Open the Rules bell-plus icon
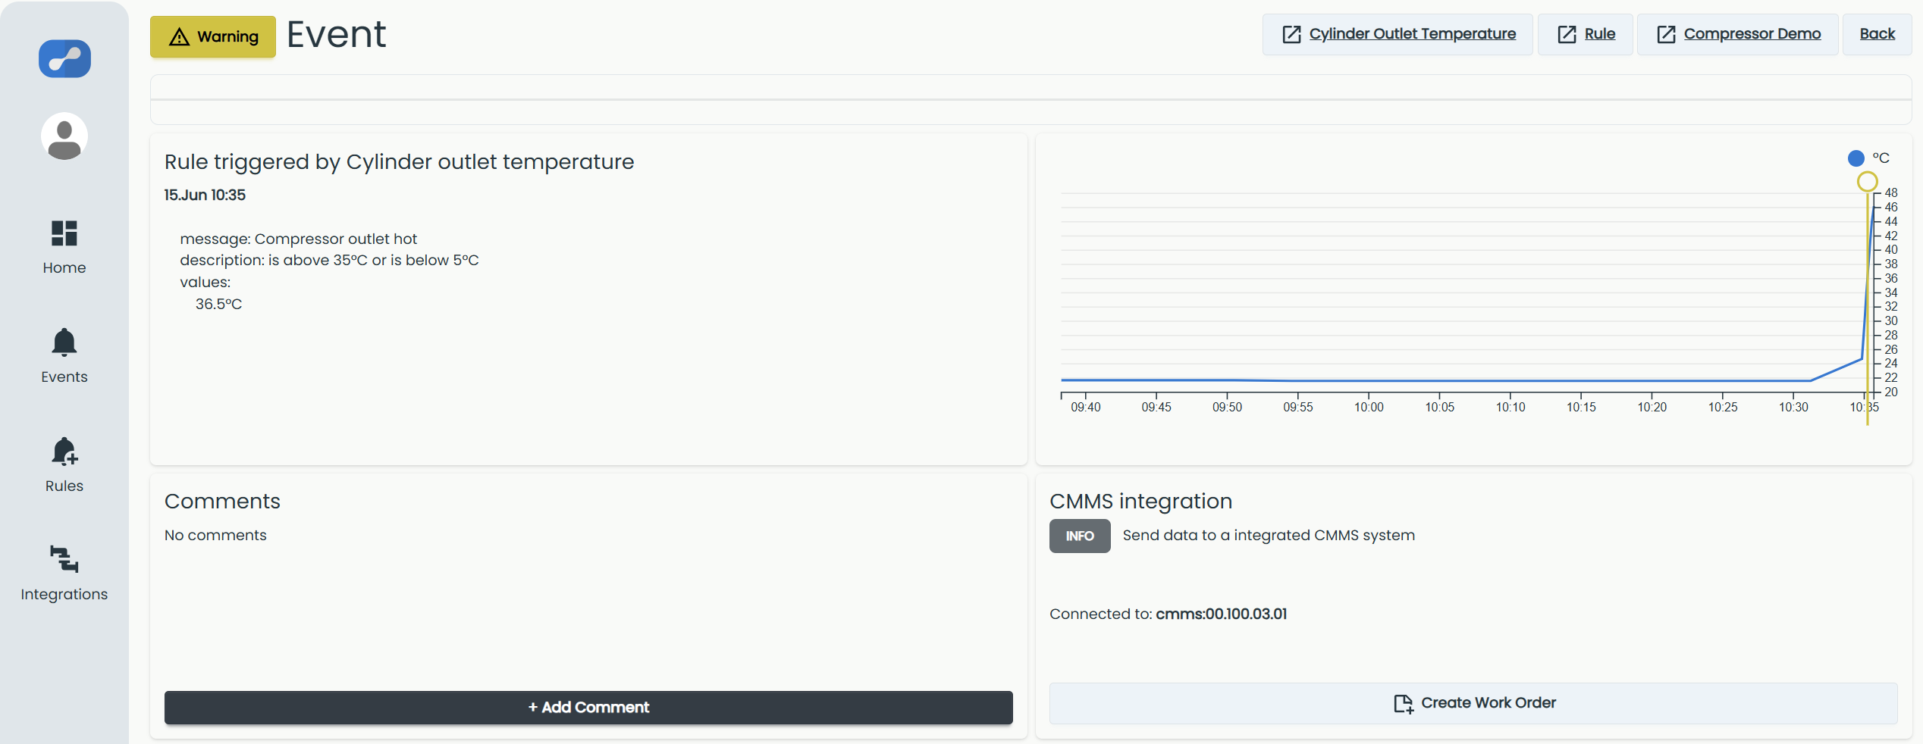Viewport: 1923px width, 744px height. click(64, 452)
